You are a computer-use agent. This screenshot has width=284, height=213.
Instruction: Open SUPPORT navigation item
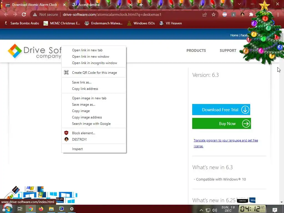click(x=228, y=50)
